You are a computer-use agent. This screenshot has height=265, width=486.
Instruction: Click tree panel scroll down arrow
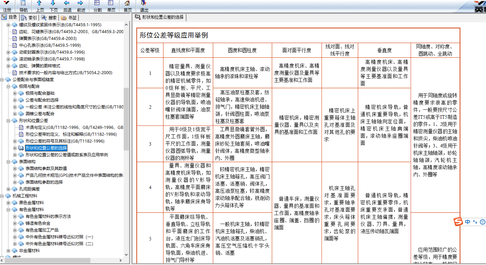point(126,255)
